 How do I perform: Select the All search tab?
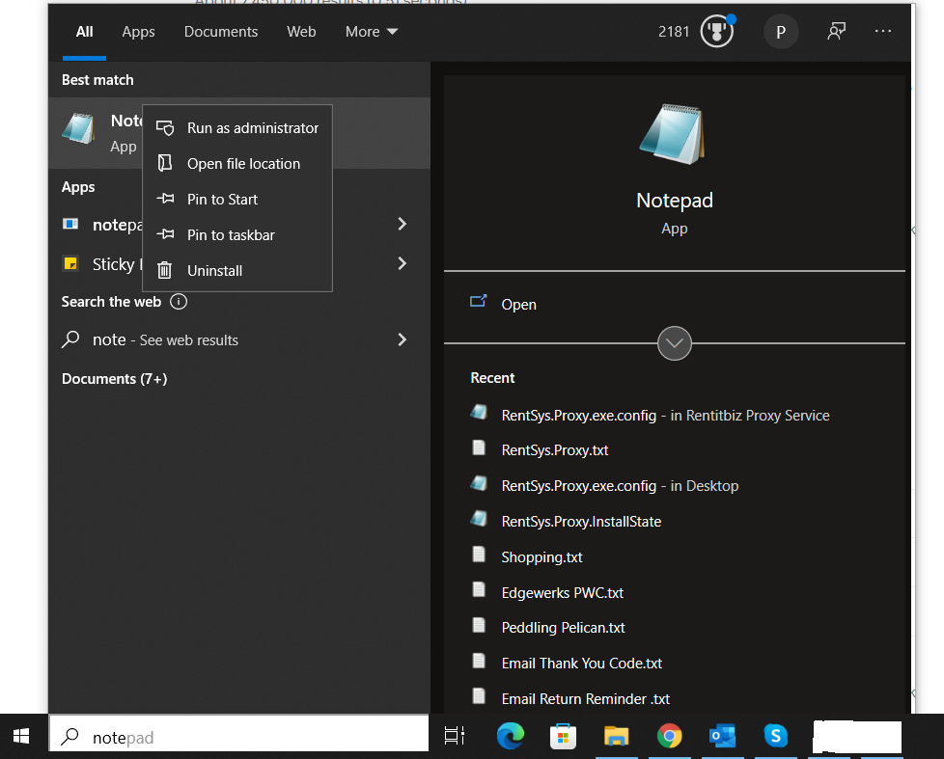[x=84, y=31]
